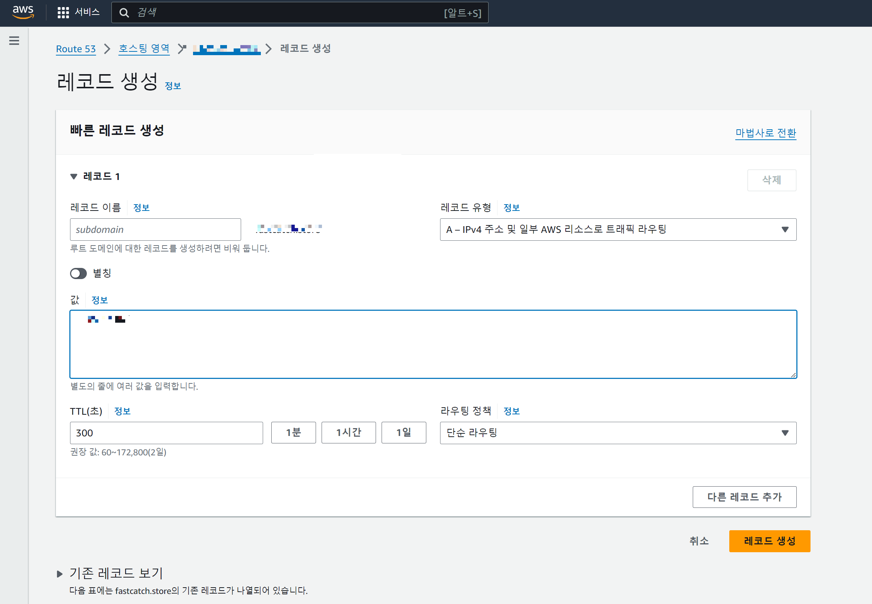Image resolution: width=872 pixels, height=604 pixels.
Task: Click 취소 to cancel
Action: tap(699, 541)
